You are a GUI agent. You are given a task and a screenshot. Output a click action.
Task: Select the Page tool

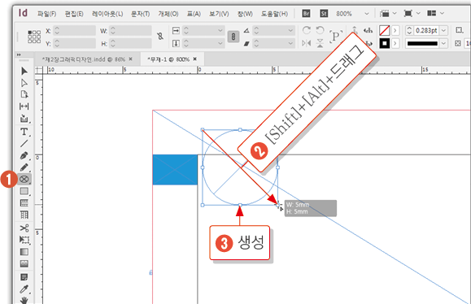pyautogui.click(x=24, y=94)
